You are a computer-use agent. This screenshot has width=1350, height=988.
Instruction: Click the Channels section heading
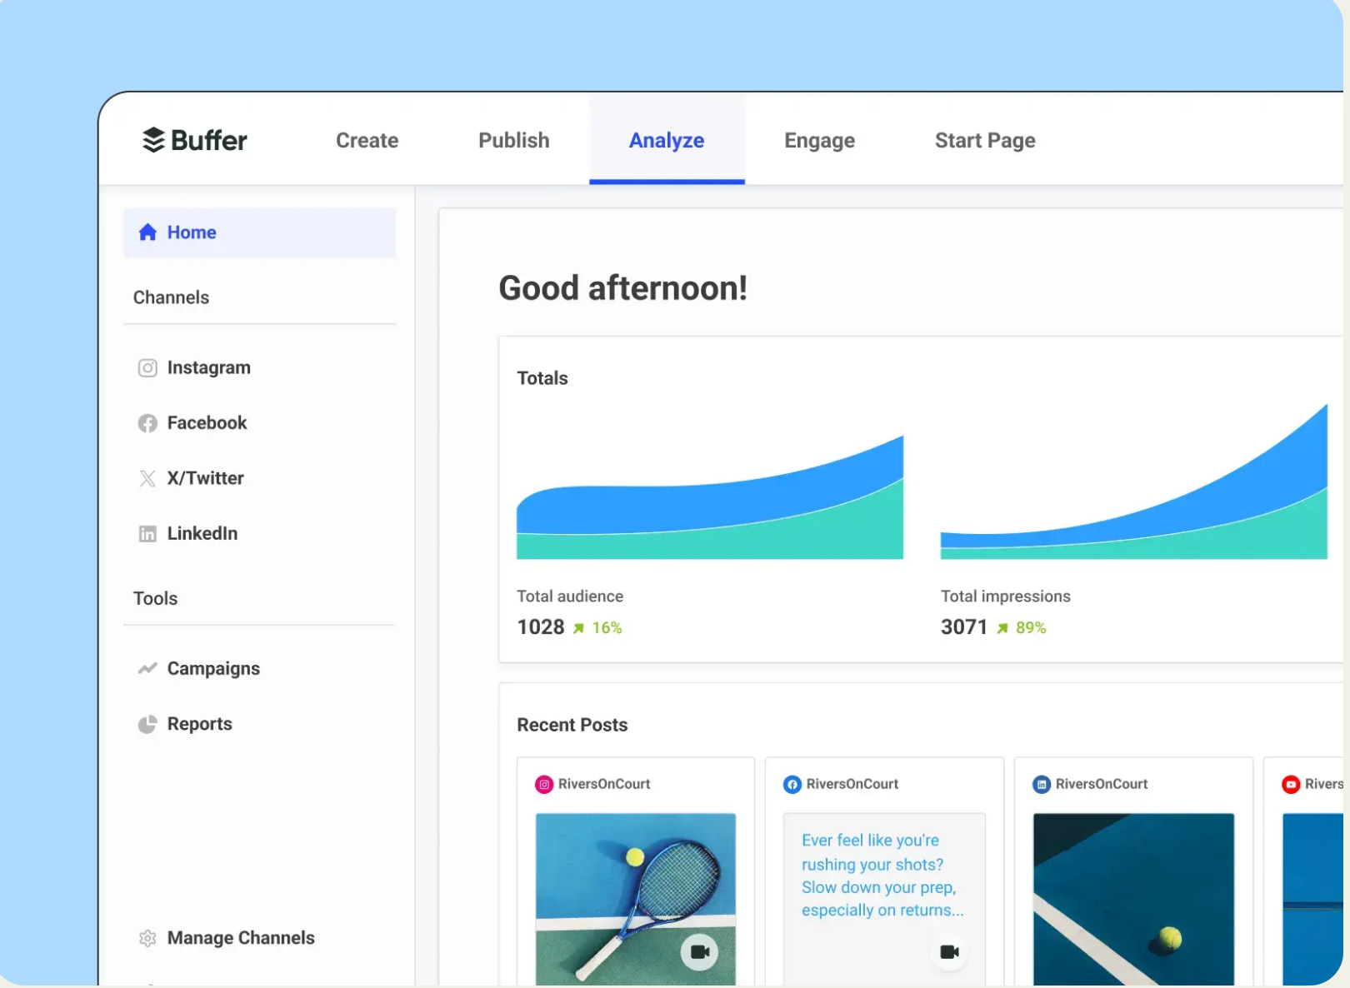(x=171, y=297)
